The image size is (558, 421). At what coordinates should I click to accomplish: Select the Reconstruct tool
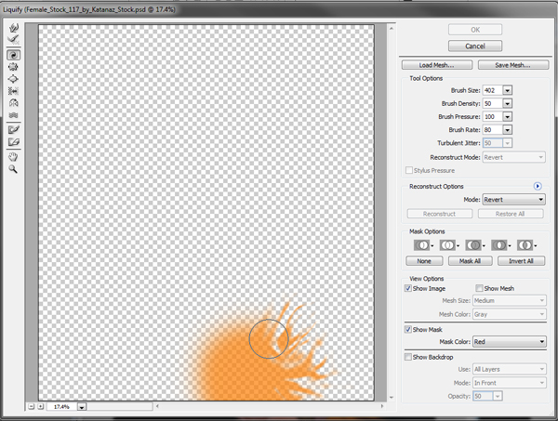14,39
